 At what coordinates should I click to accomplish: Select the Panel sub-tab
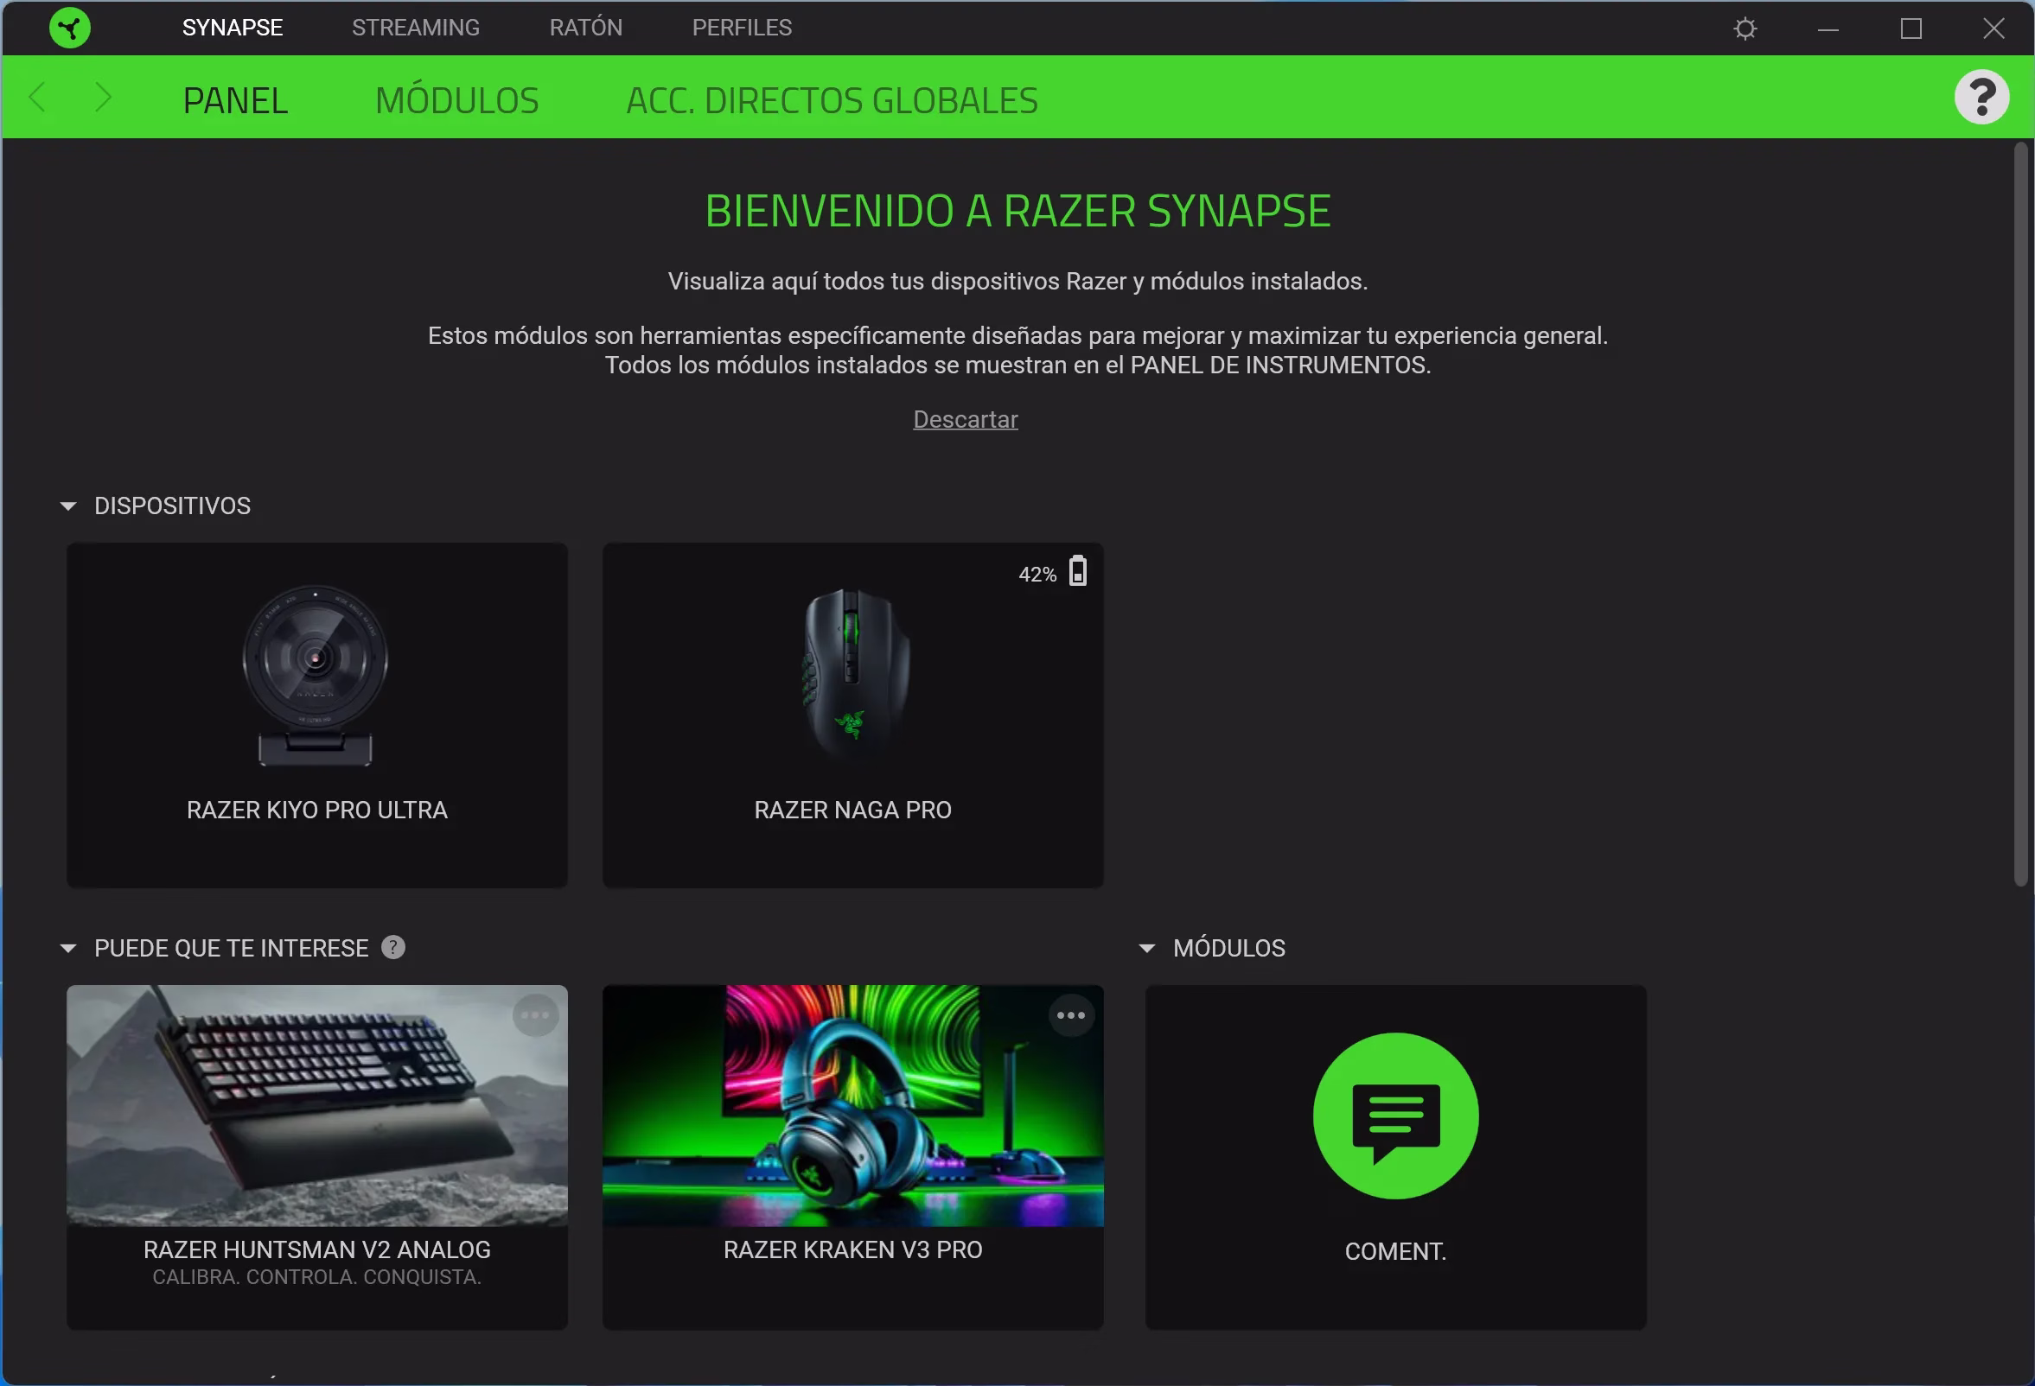pyautogui.click(x=235, y=100)
